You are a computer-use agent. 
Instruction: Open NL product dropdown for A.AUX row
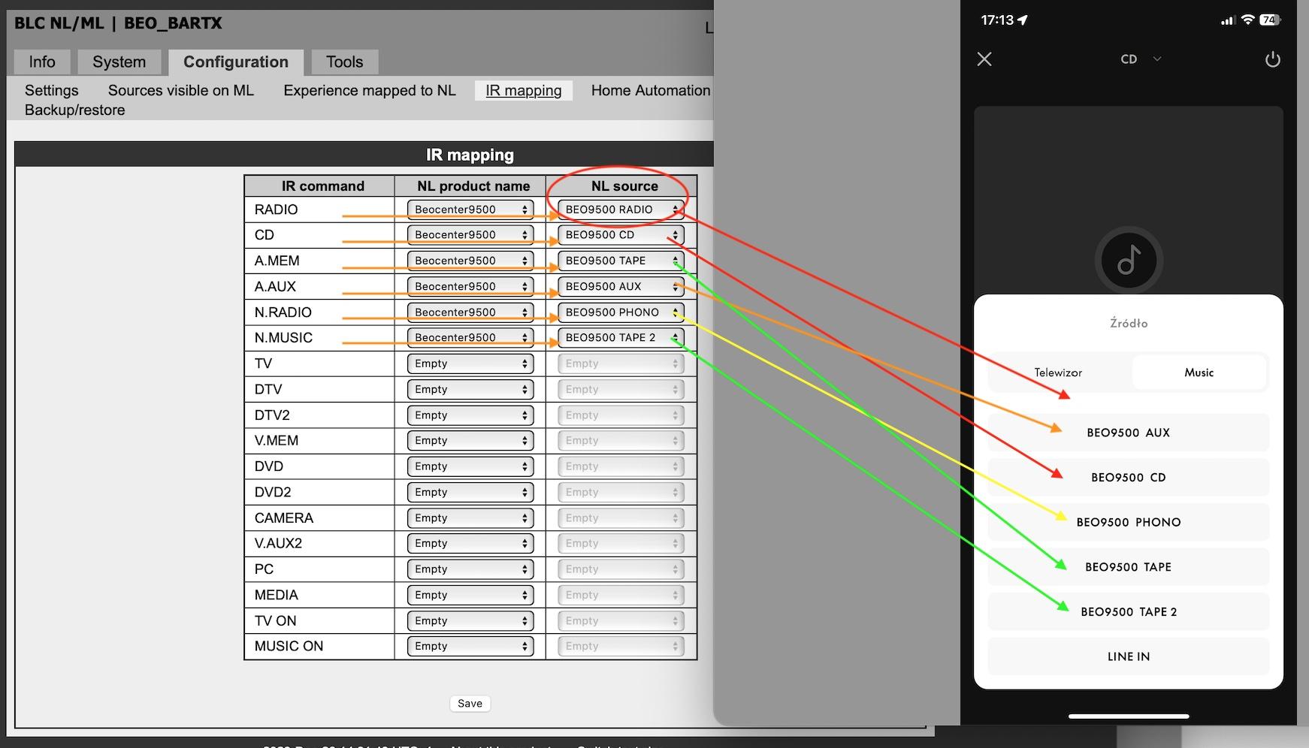click(x=470, y=286)
